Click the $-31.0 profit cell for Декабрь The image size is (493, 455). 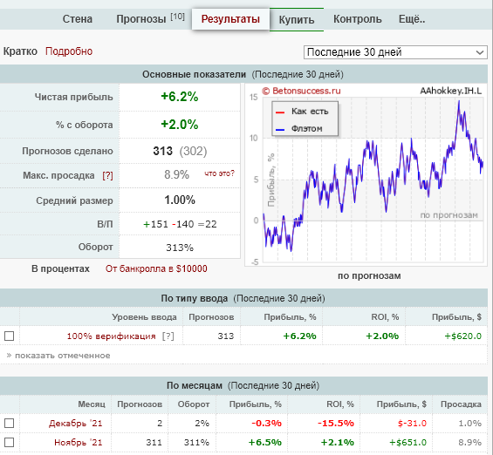(412, 424)
